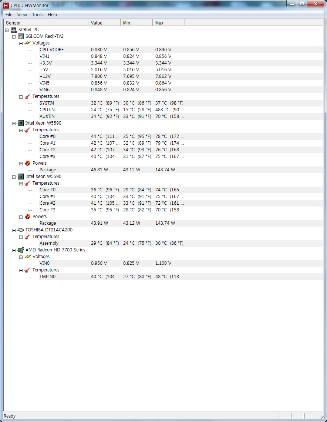This screenshot has width=327, height=422.
Task: Click the Voltages lightning icon under AMD Radeon
Action: click(x=28, y=257)
